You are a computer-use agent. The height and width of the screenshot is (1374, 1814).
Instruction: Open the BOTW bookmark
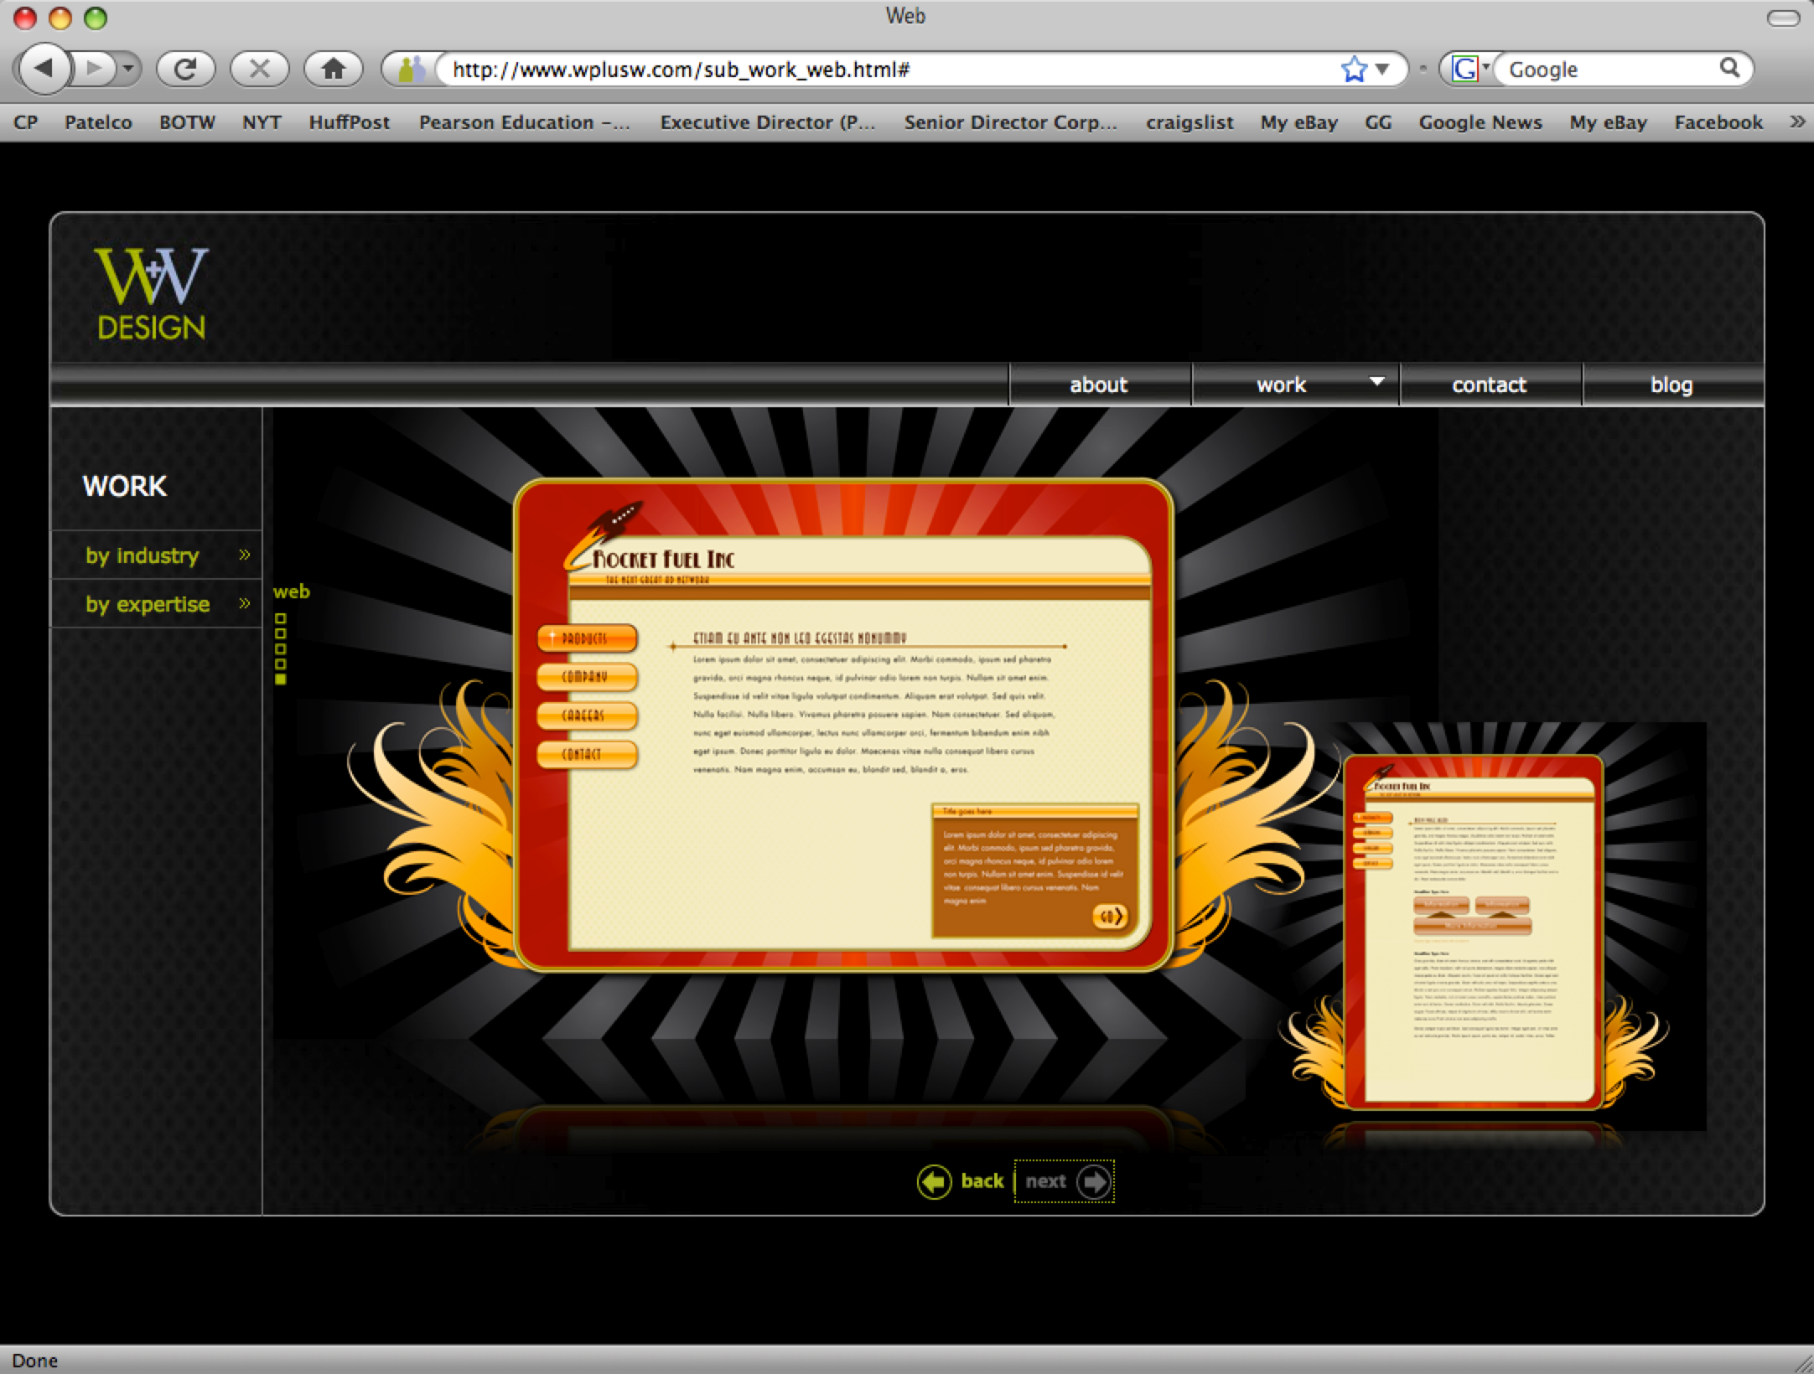pos(187,122)
